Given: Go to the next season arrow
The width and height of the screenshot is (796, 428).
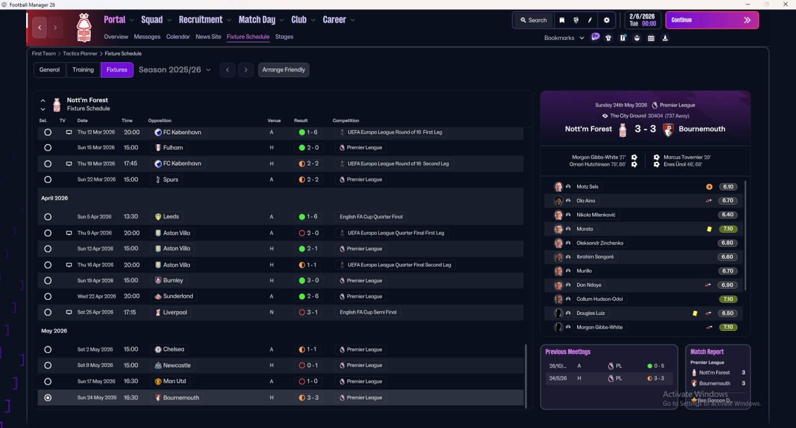Looking at the screenshot, I should click(246, 70).
